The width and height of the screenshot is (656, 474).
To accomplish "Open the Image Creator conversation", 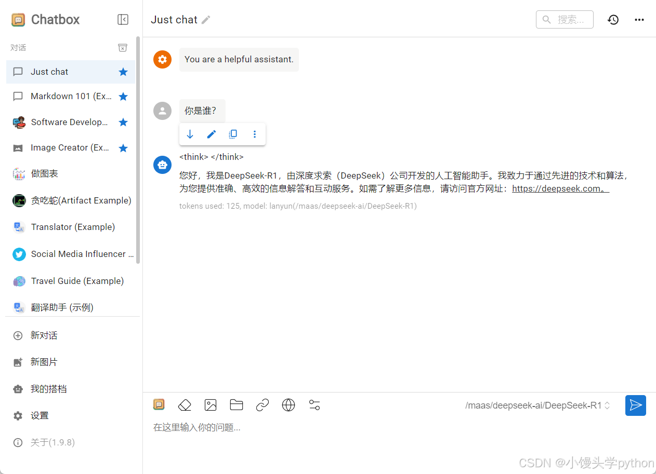I will click(71, 148).
